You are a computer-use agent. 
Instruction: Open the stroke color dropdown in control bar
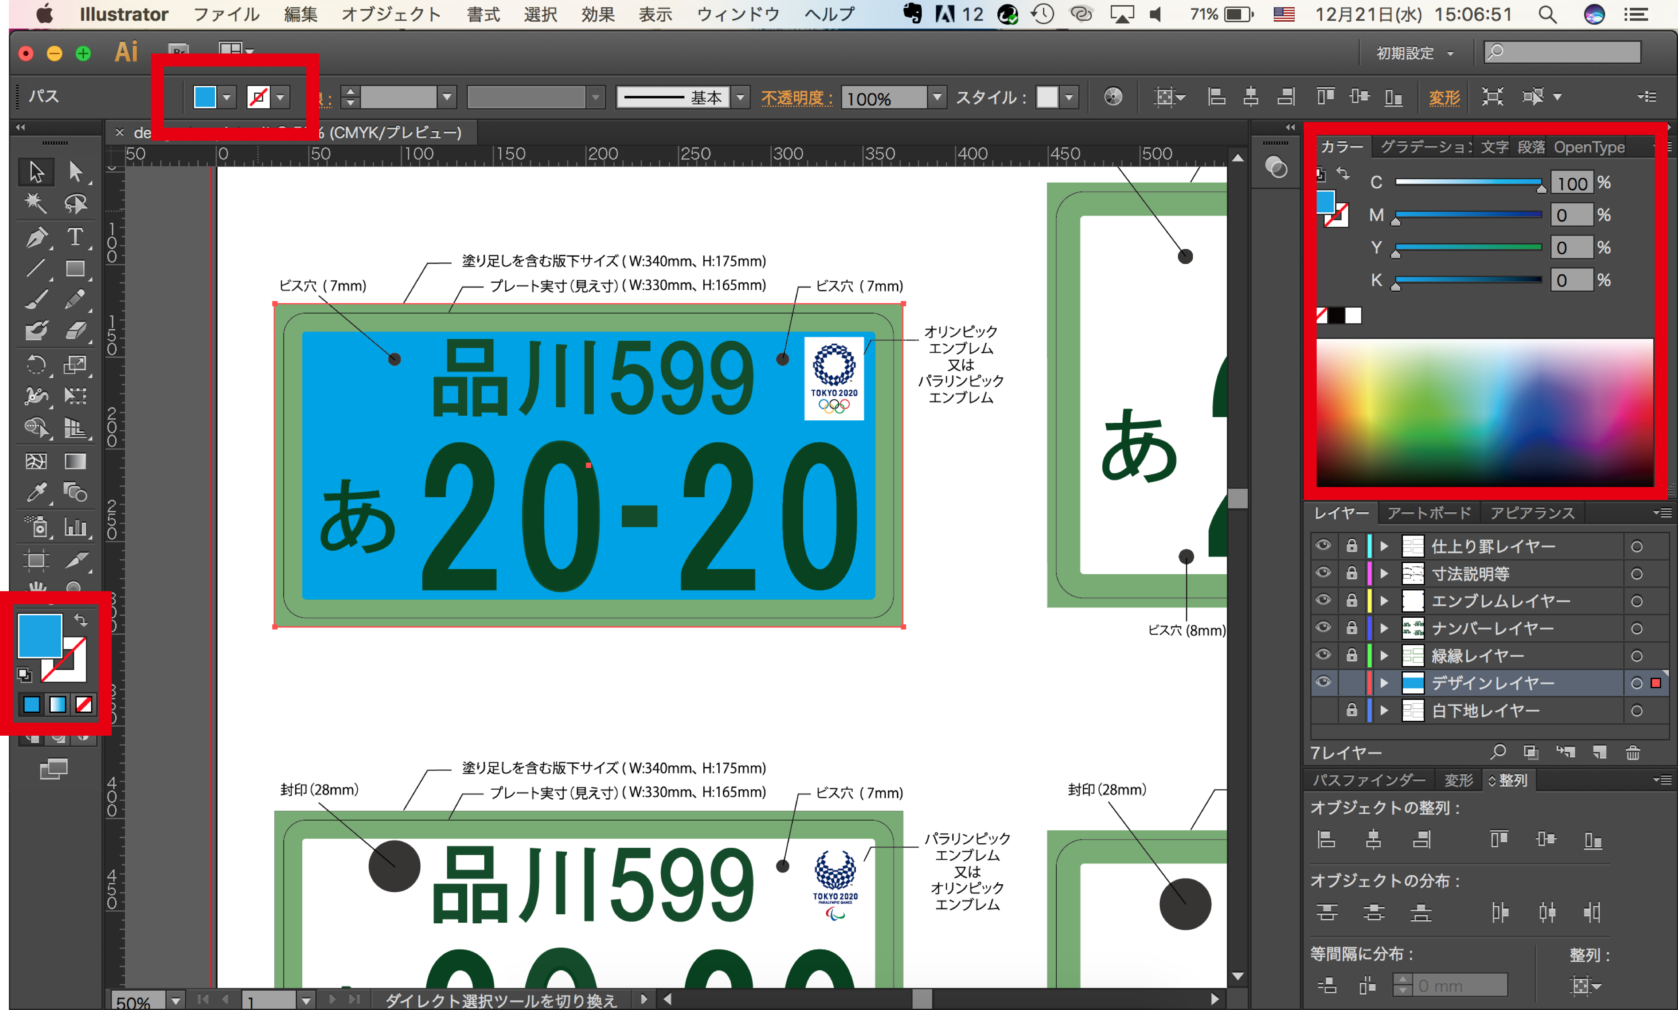tap(280, 97)
